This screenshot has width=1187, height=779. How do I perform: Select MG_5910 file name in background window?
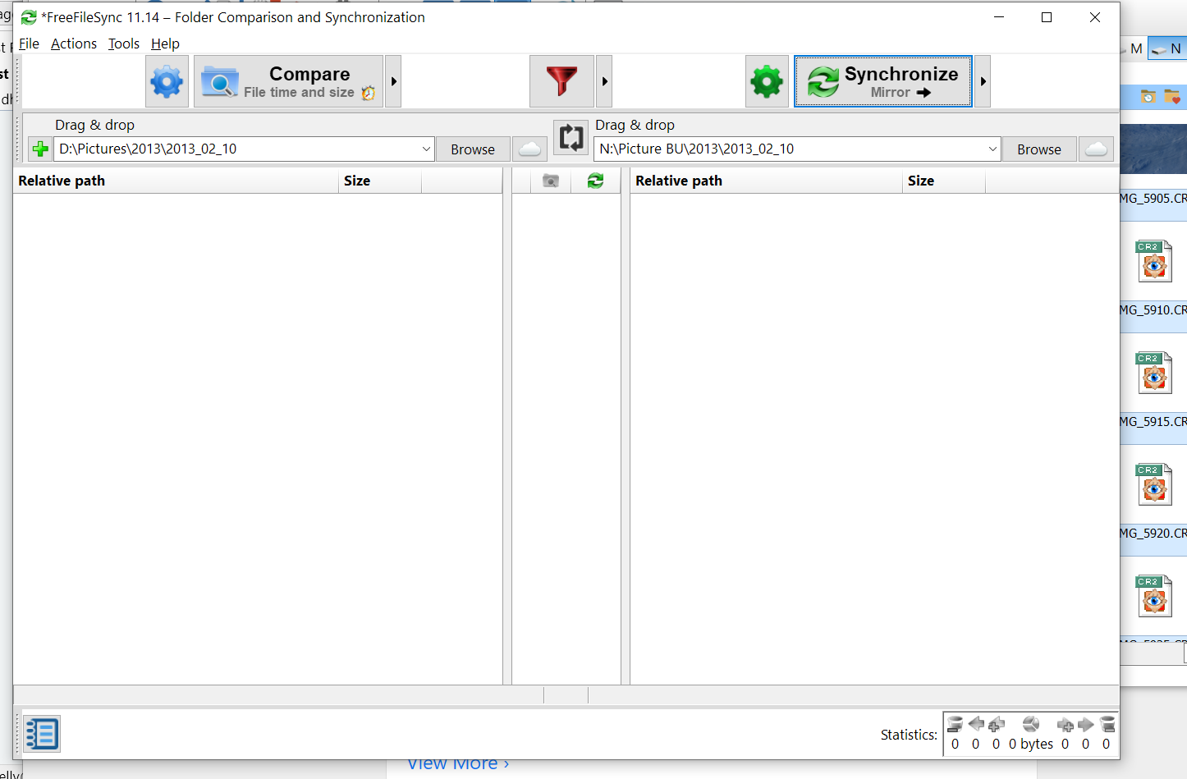point(1153,309)
